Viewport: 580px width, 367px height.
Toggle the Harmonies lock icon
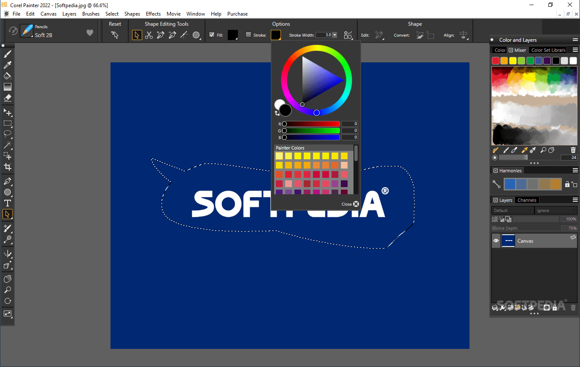pyautogui.click(x=567, y=184)
